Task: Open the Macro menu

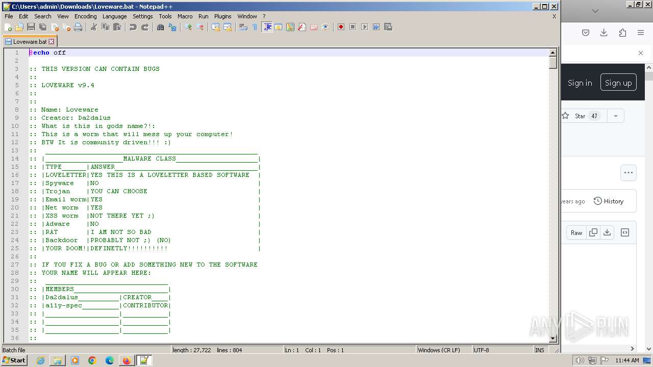Action: [185, 16]
